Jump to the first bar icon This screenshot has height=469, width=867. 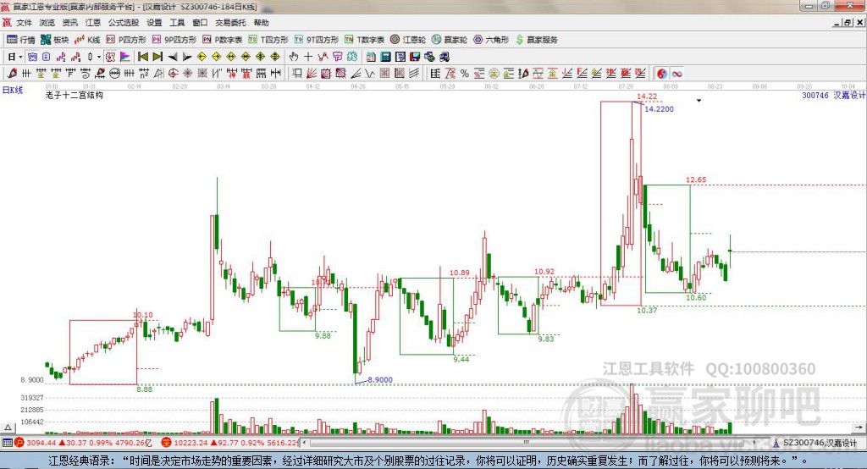[x=143, y=57]
